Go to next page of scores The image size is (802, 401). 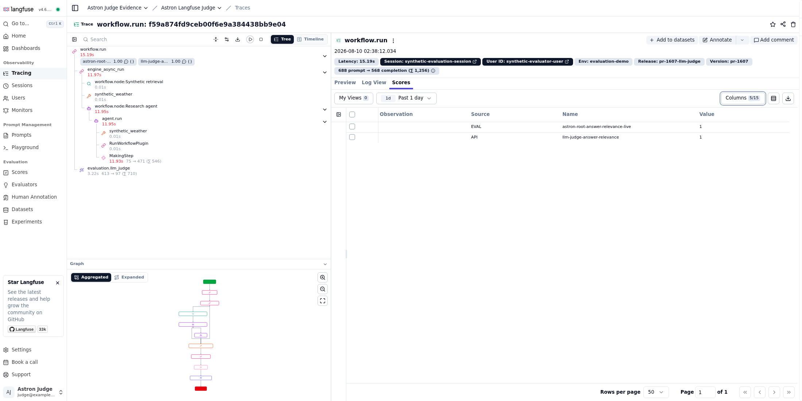click(x=774, y=392)
